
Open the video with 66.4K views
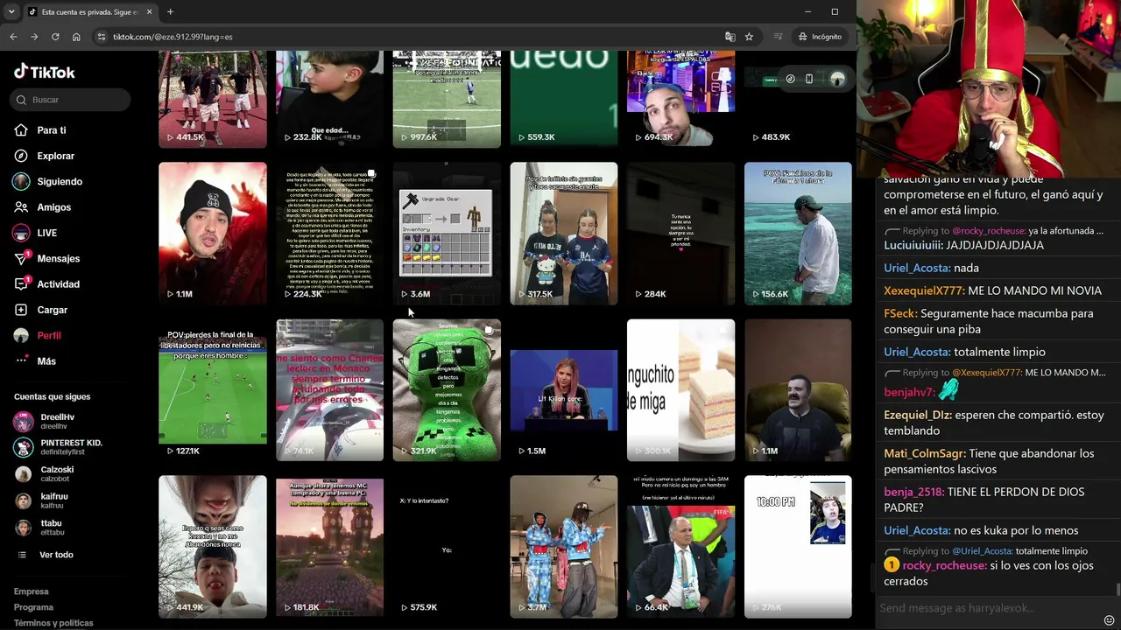click(x=680, y=547)
